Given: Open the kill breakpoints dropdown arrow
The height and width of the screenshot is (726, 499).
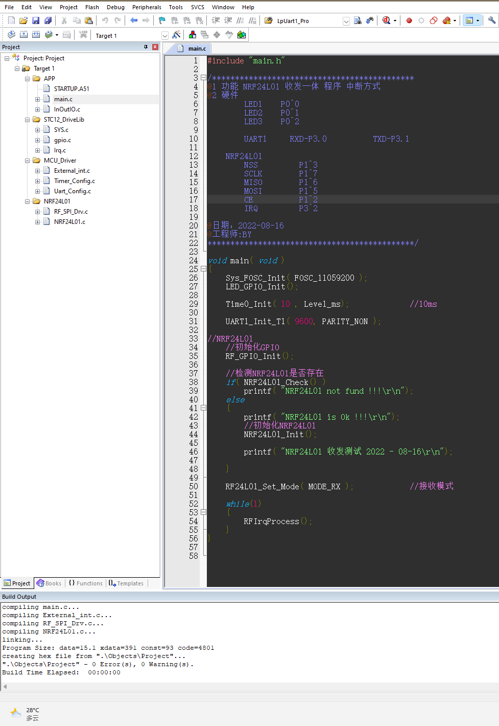Looking at the screenshot, I should (455, 21).
